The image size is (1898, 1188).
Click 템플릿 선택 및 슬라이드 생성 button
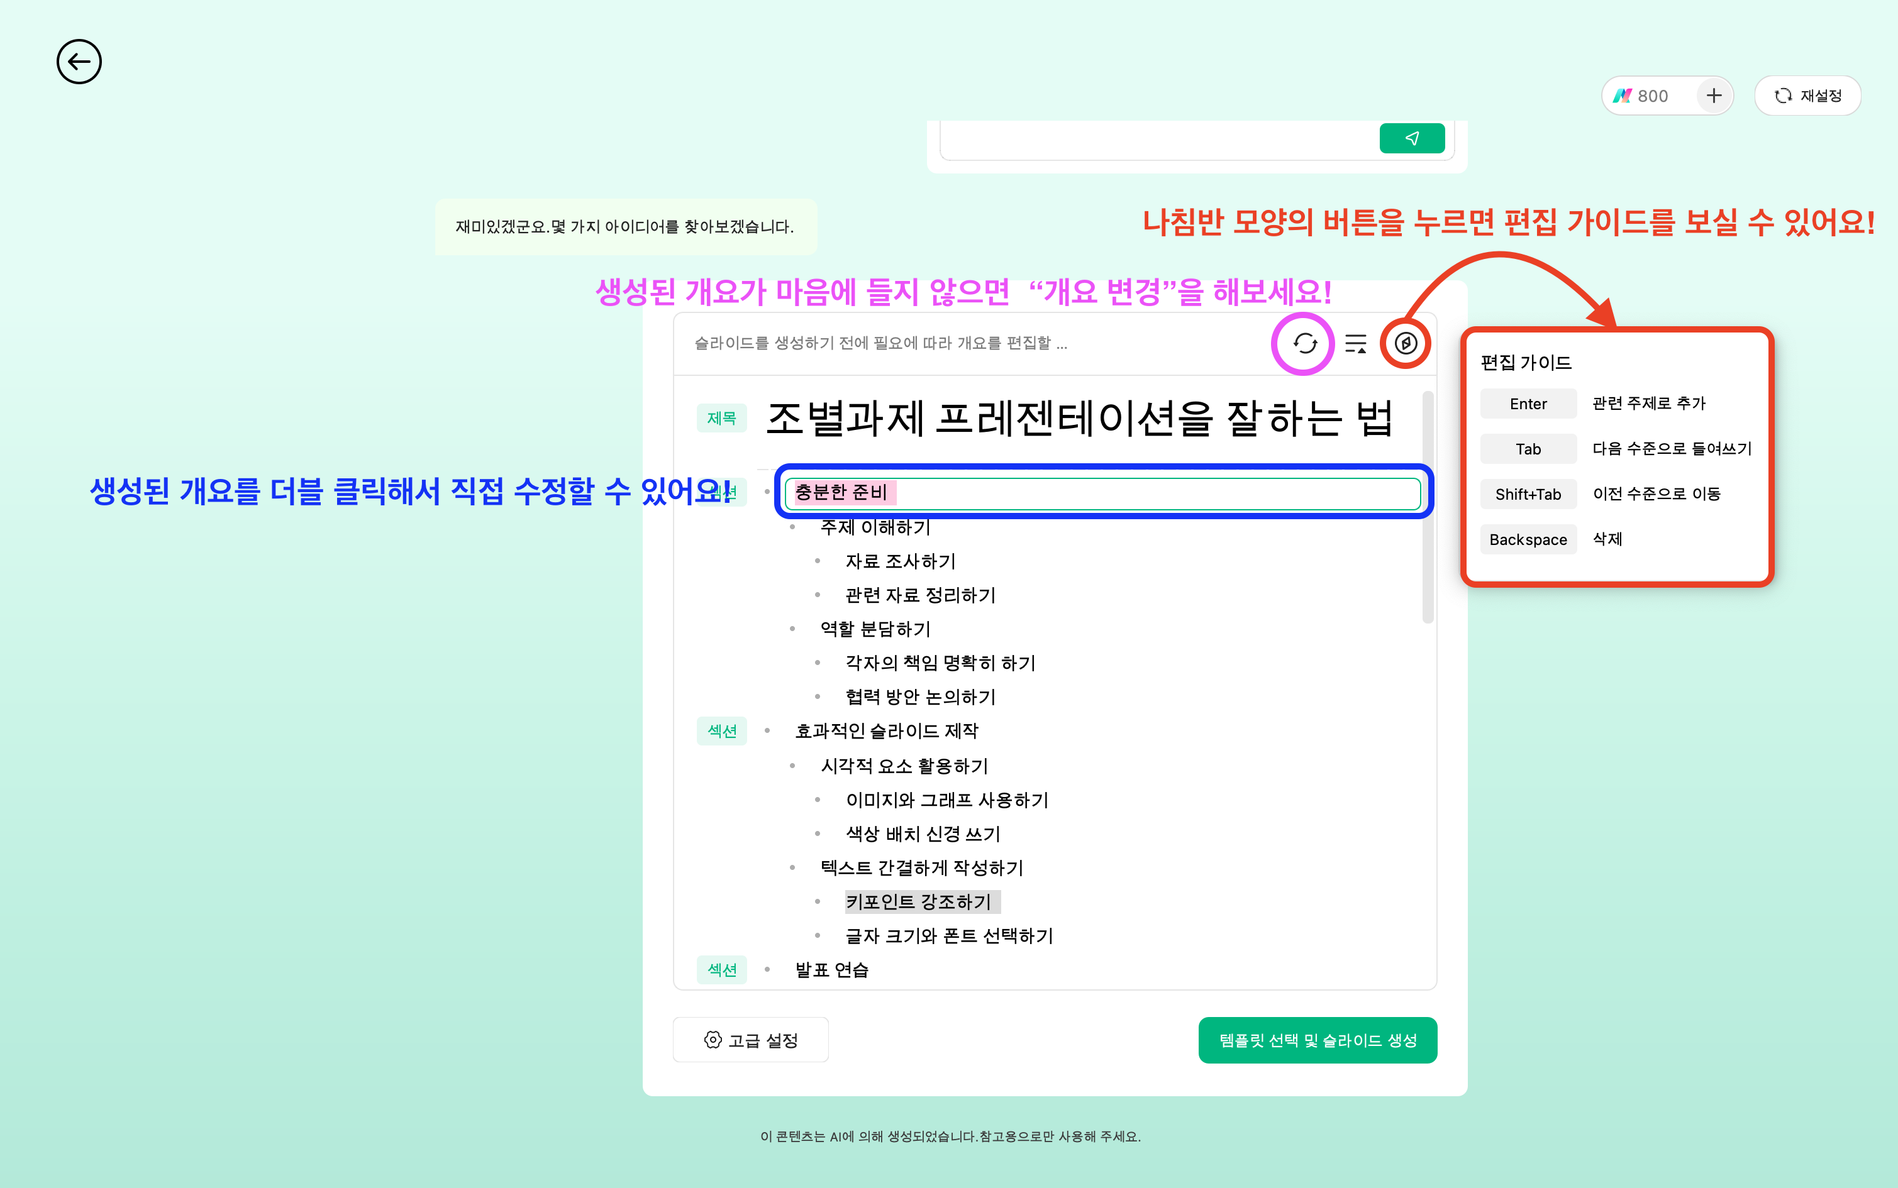click(x=1317, y=1040)
